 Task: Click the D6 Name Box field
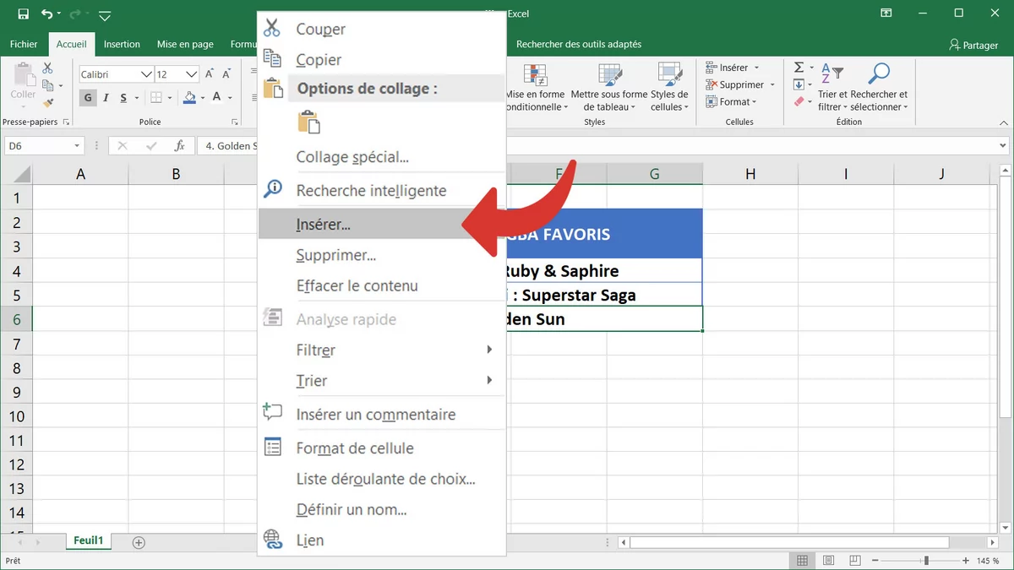pyautogui.click(x=38, y=146)
